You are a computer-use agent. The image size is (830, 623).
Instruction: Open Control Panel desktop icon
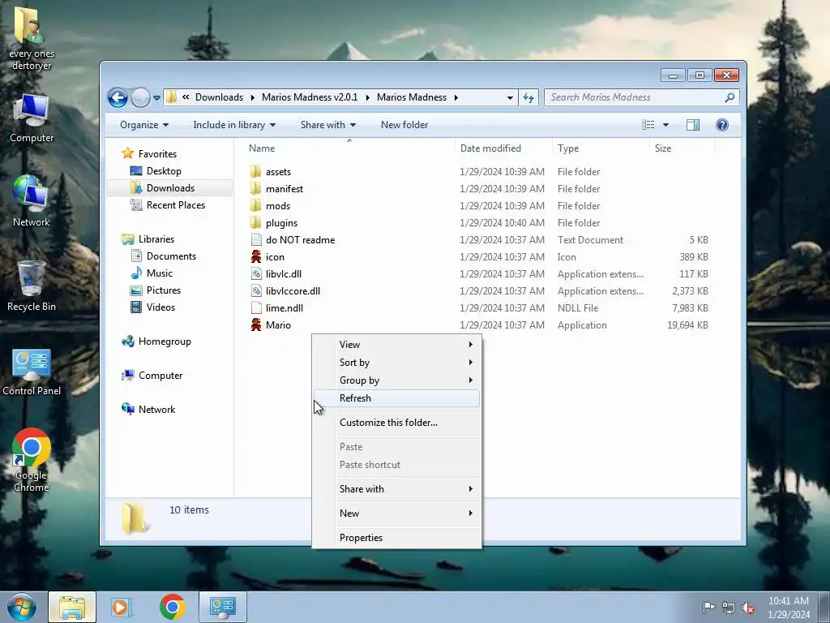point(32,372)
